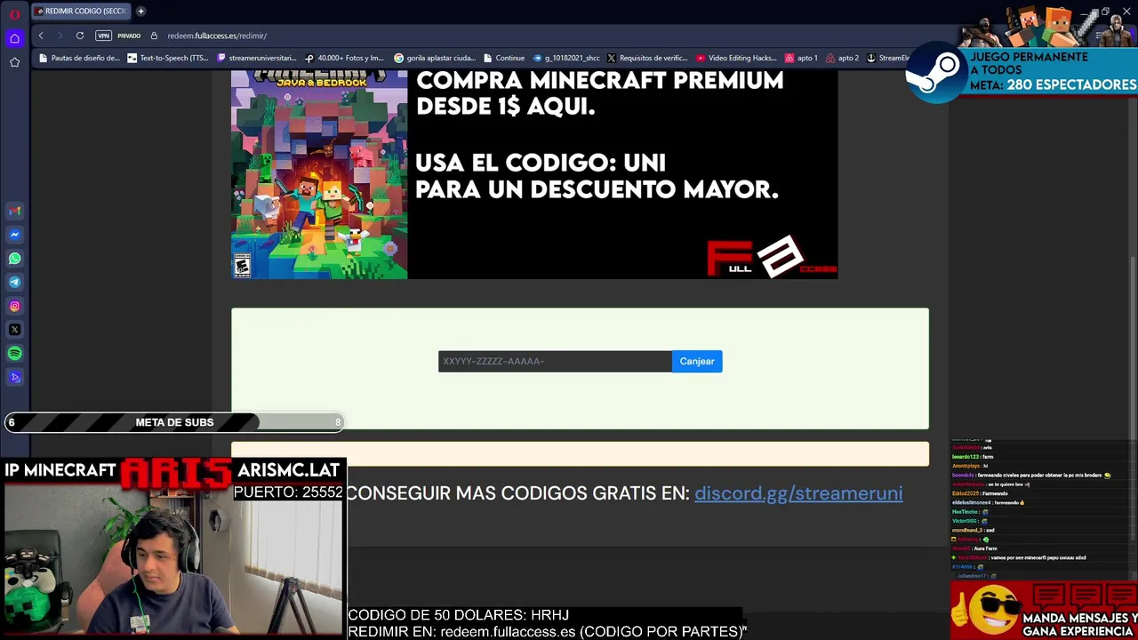Open the '40.000+ Fotos y Im...' bookmark
The height and width of the screenshot is (640, 1138).
(344, 58)
